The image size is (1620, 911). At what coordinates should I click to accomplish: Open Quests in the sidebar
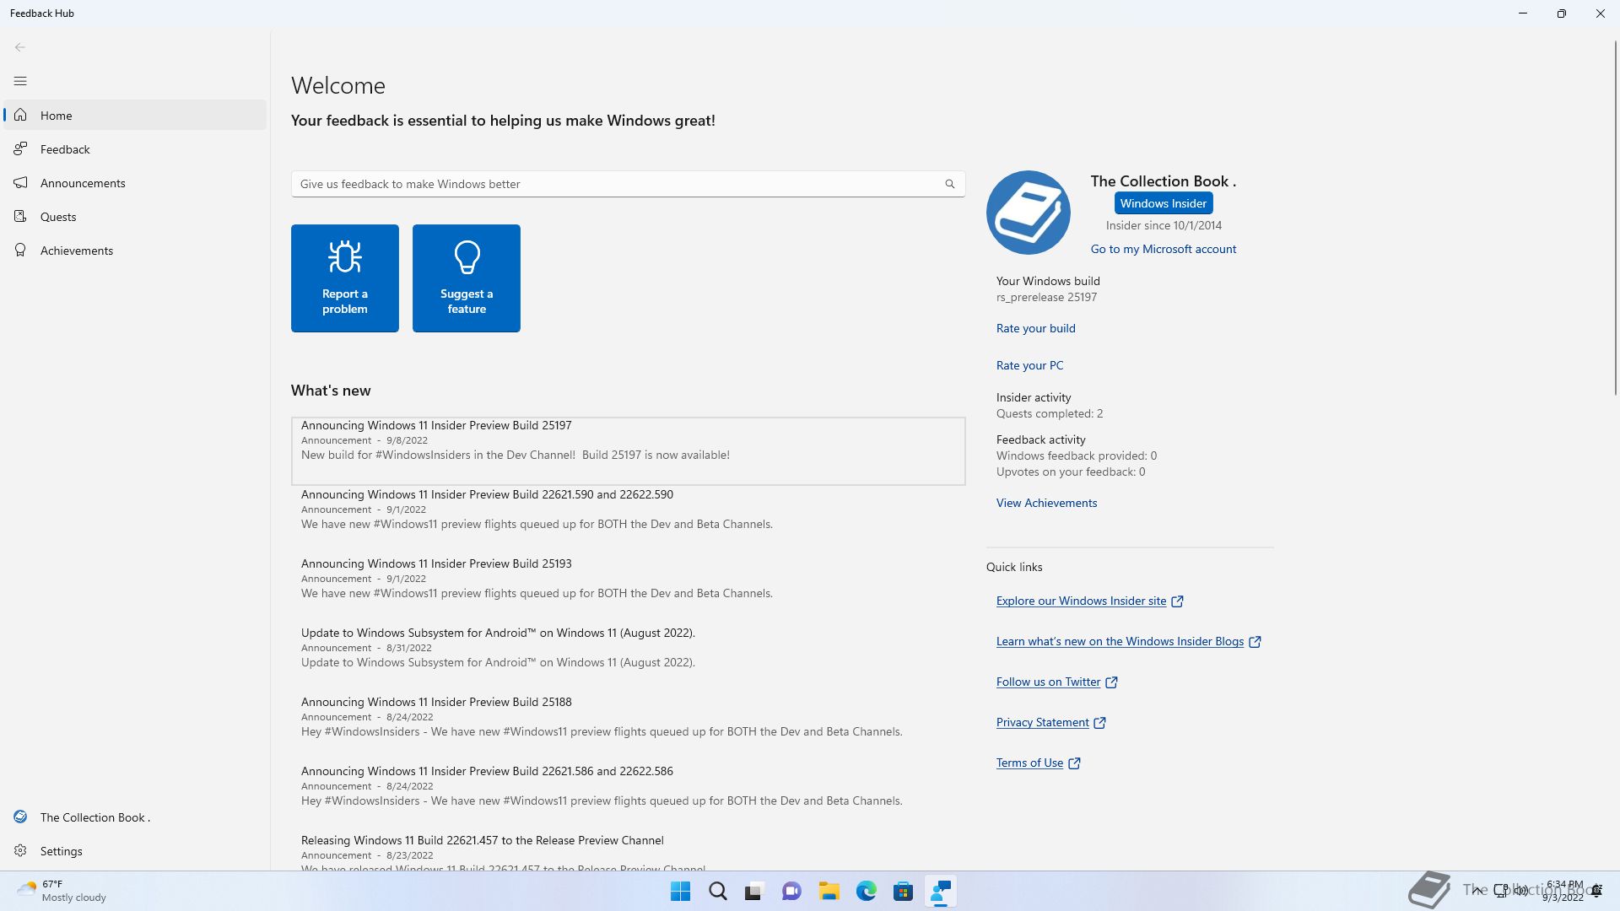point(135,217)
